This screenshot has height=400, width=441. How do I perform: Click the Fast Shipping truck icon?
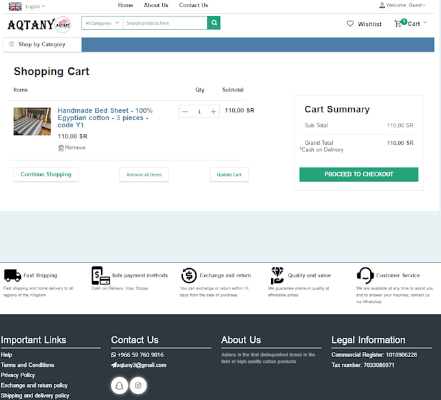(12, 275)
